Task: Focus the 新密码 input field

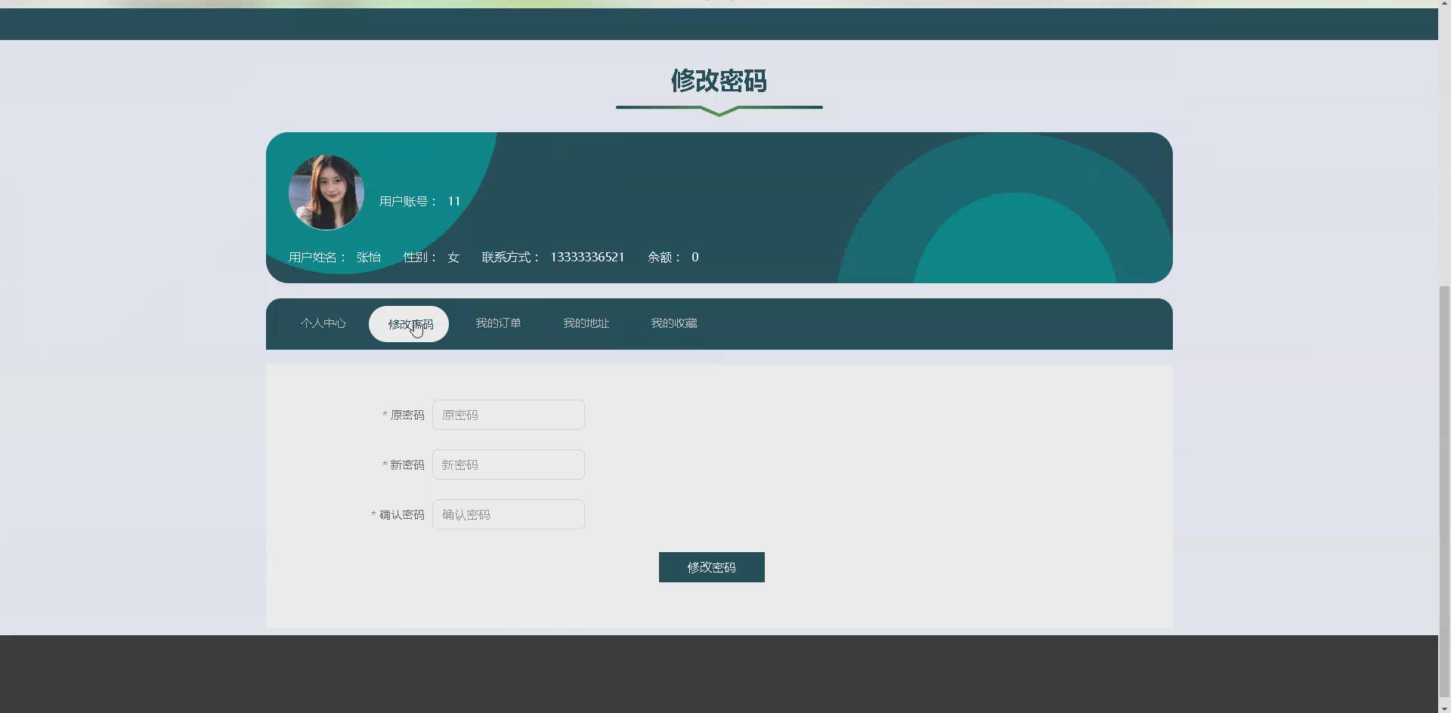Action: click(508, 464)
